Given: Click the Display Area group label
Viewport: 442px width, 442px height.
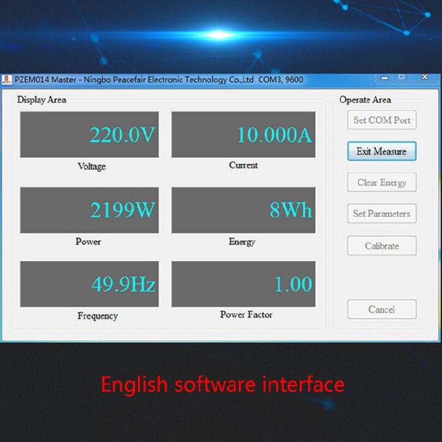Looking at the screenshot, I should point(42,100).
